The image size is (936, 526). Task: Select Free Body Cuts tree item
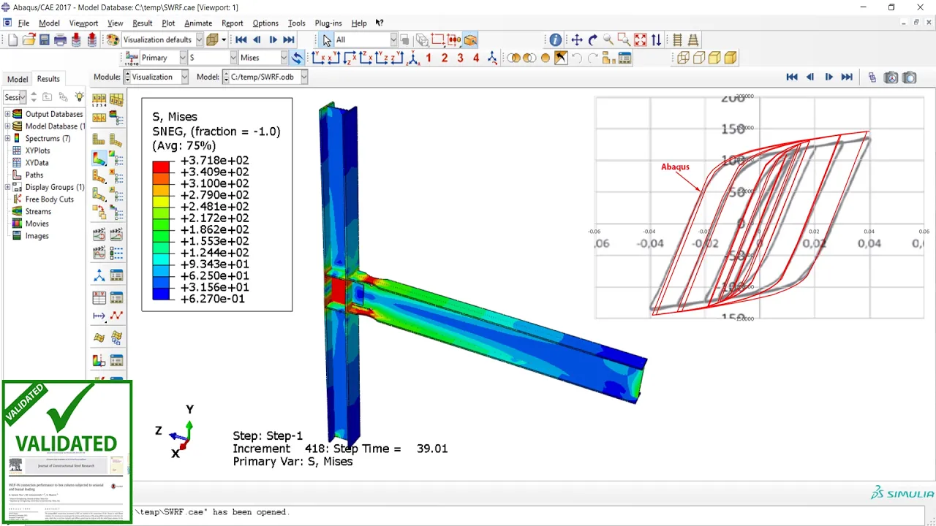point(49,199)
